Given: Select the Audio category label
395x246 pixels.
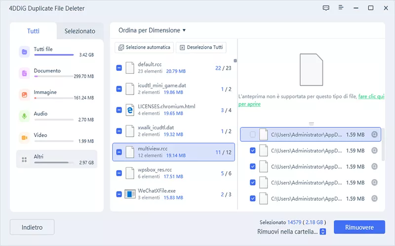Looking at the screenshot, I should [40, 114].
